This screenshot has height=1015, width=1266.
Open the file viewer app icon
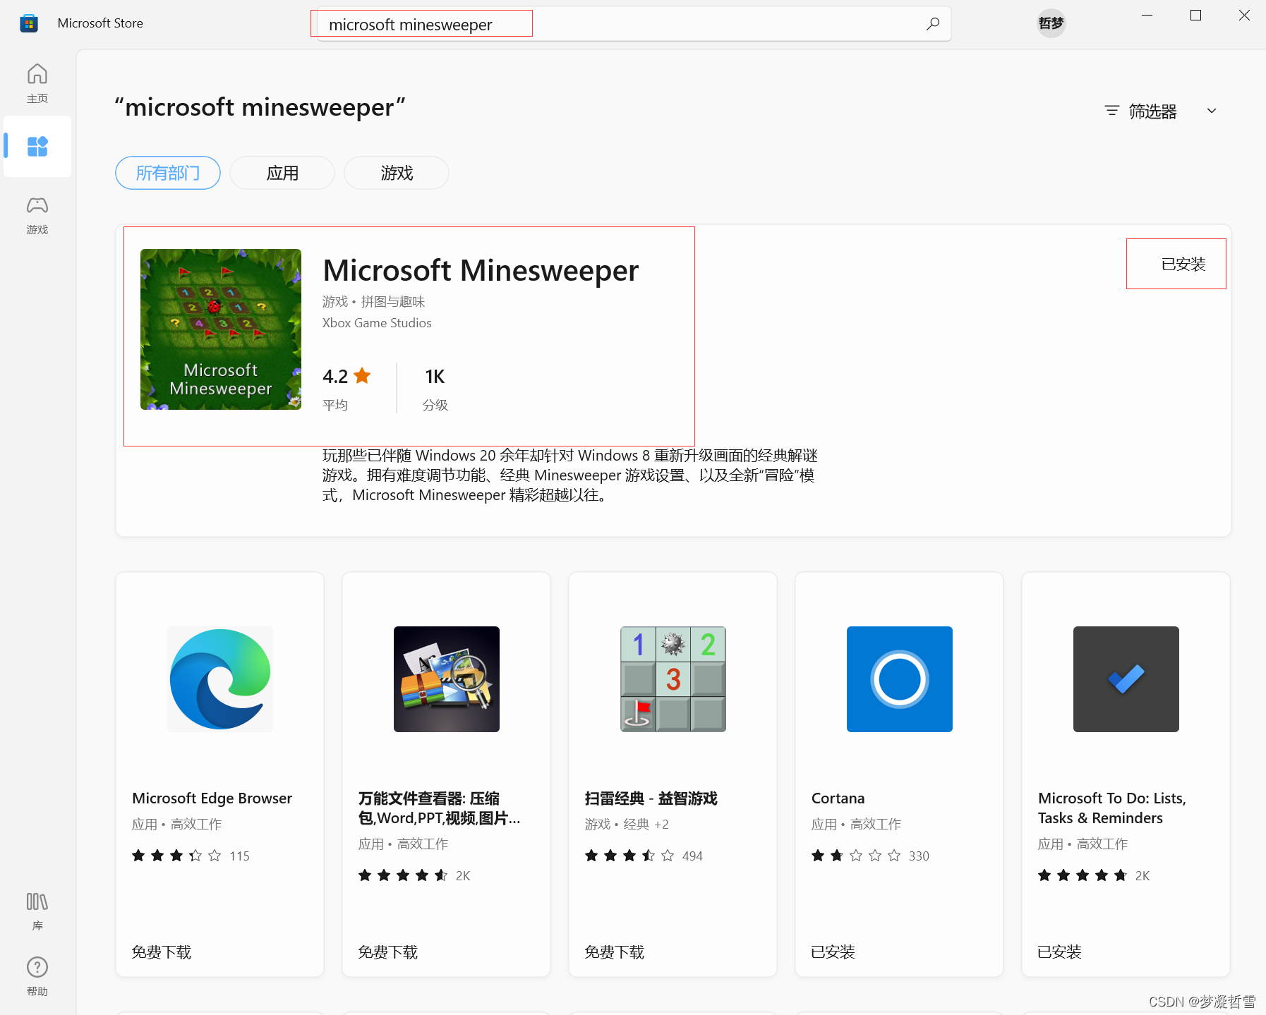[x=447, y=679]
